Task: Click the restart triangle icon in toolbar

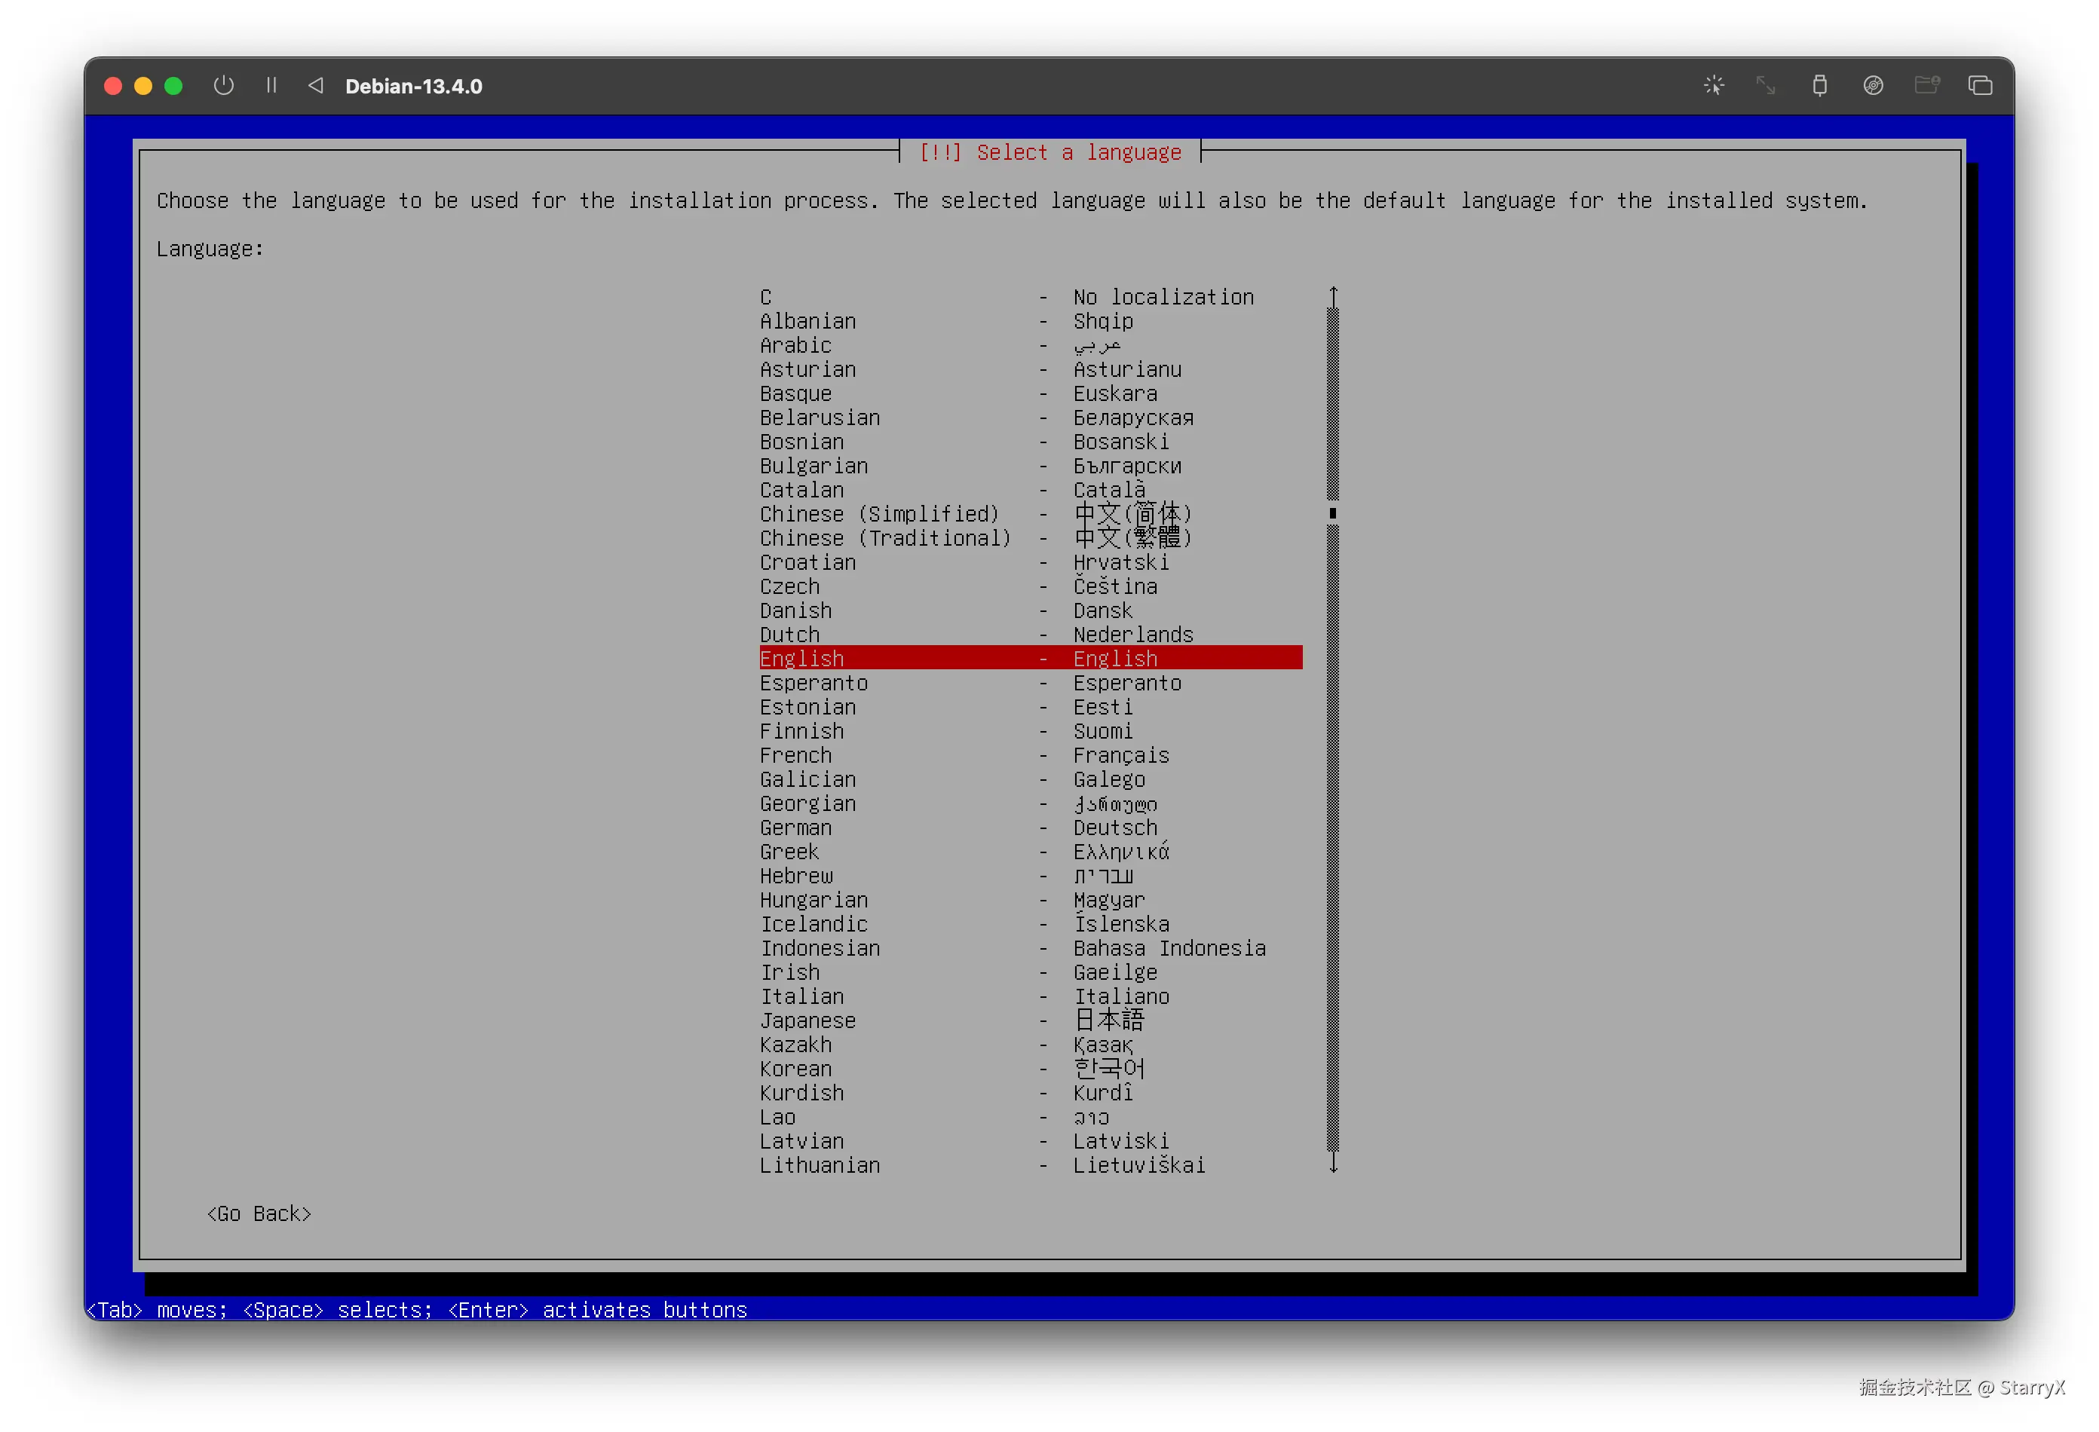Action: 315,86
